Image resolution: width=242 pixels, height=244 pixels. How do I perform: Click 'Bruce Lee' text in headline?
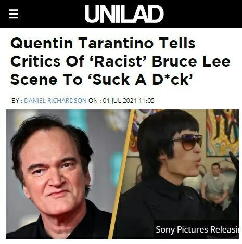pyautogui.click(x=191, y=61)
